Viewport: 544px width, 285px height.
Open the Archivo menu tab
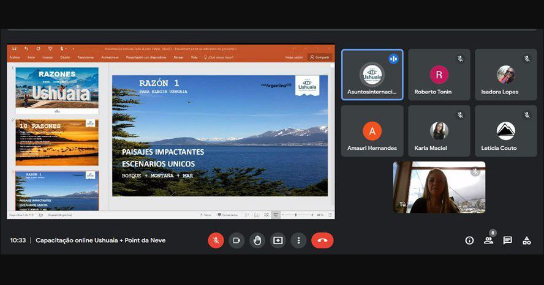click(x=15, y=57)
